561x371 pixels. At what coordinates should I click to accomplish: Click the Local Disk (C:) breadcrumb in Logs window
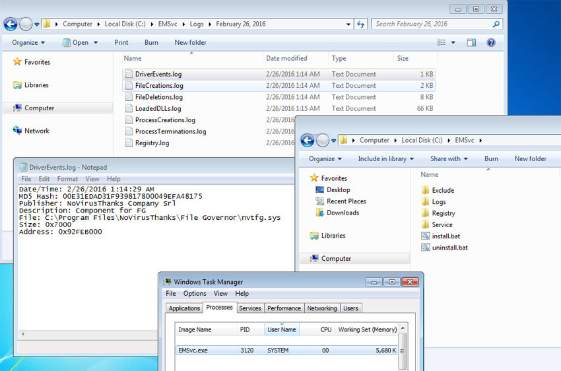pos(125,24)
